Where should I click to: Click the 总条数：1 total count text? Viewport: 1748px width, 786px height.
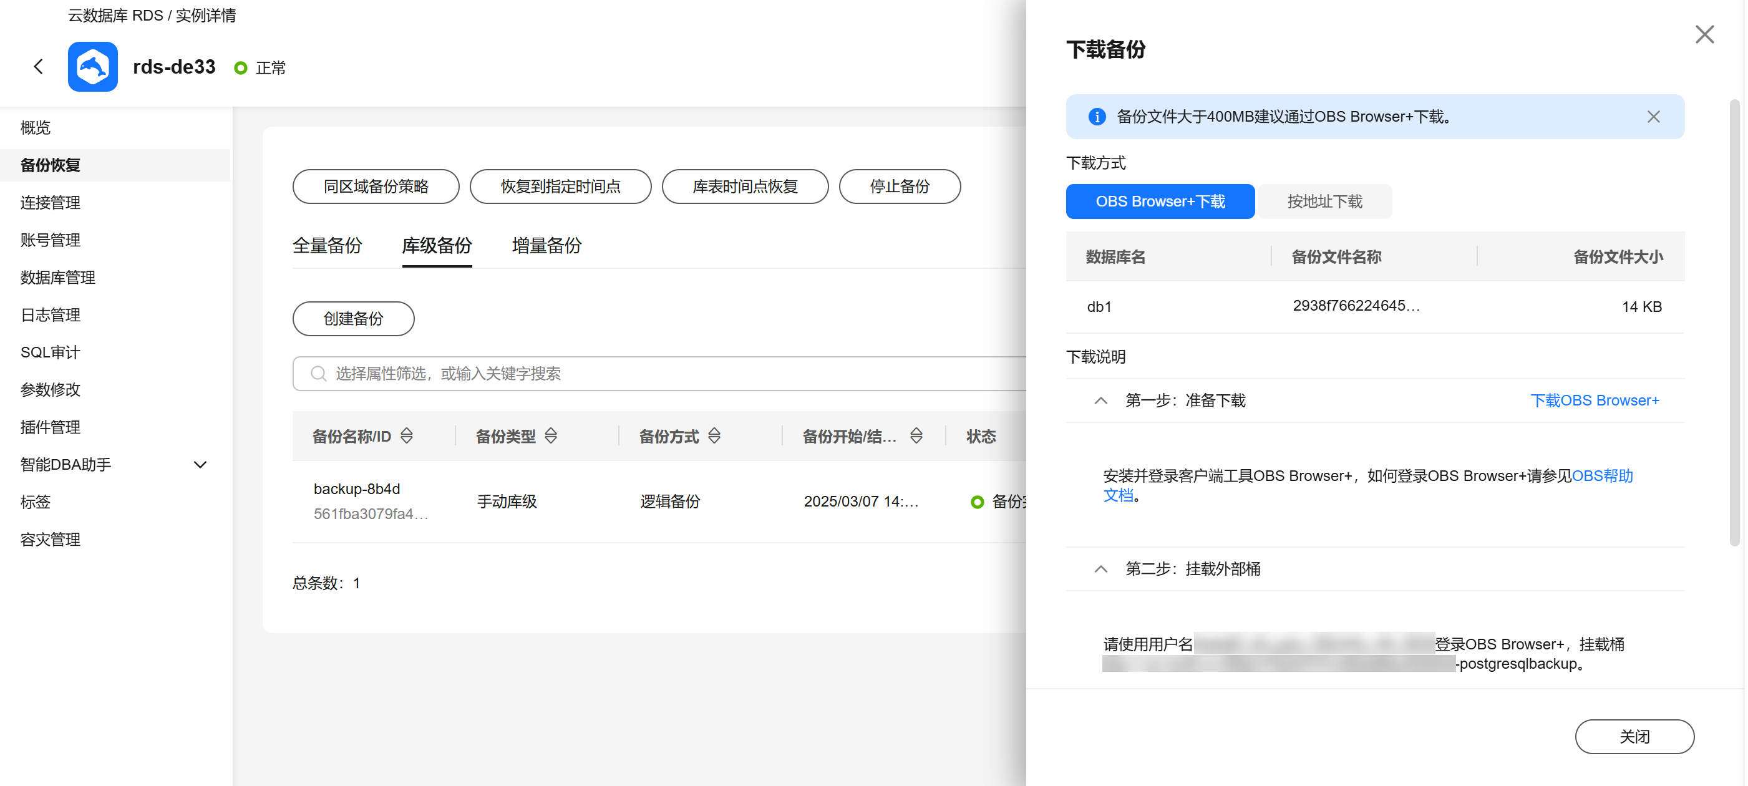tap(326, 583)
